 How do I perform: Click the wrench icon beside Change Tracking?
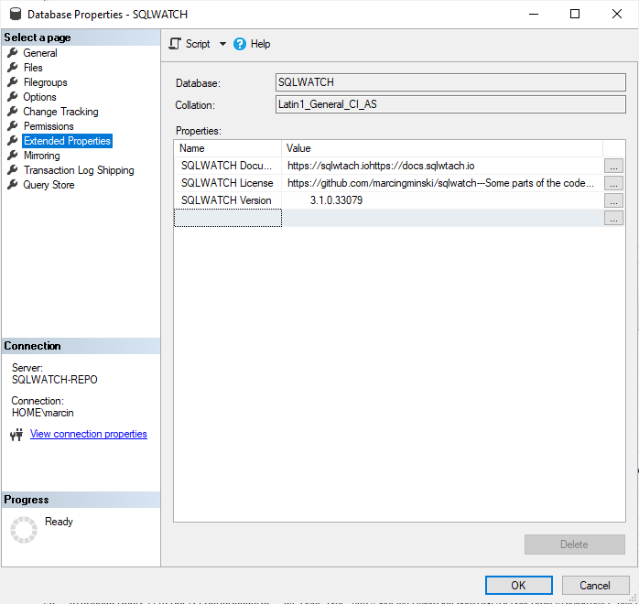click(x=13, y=111)
